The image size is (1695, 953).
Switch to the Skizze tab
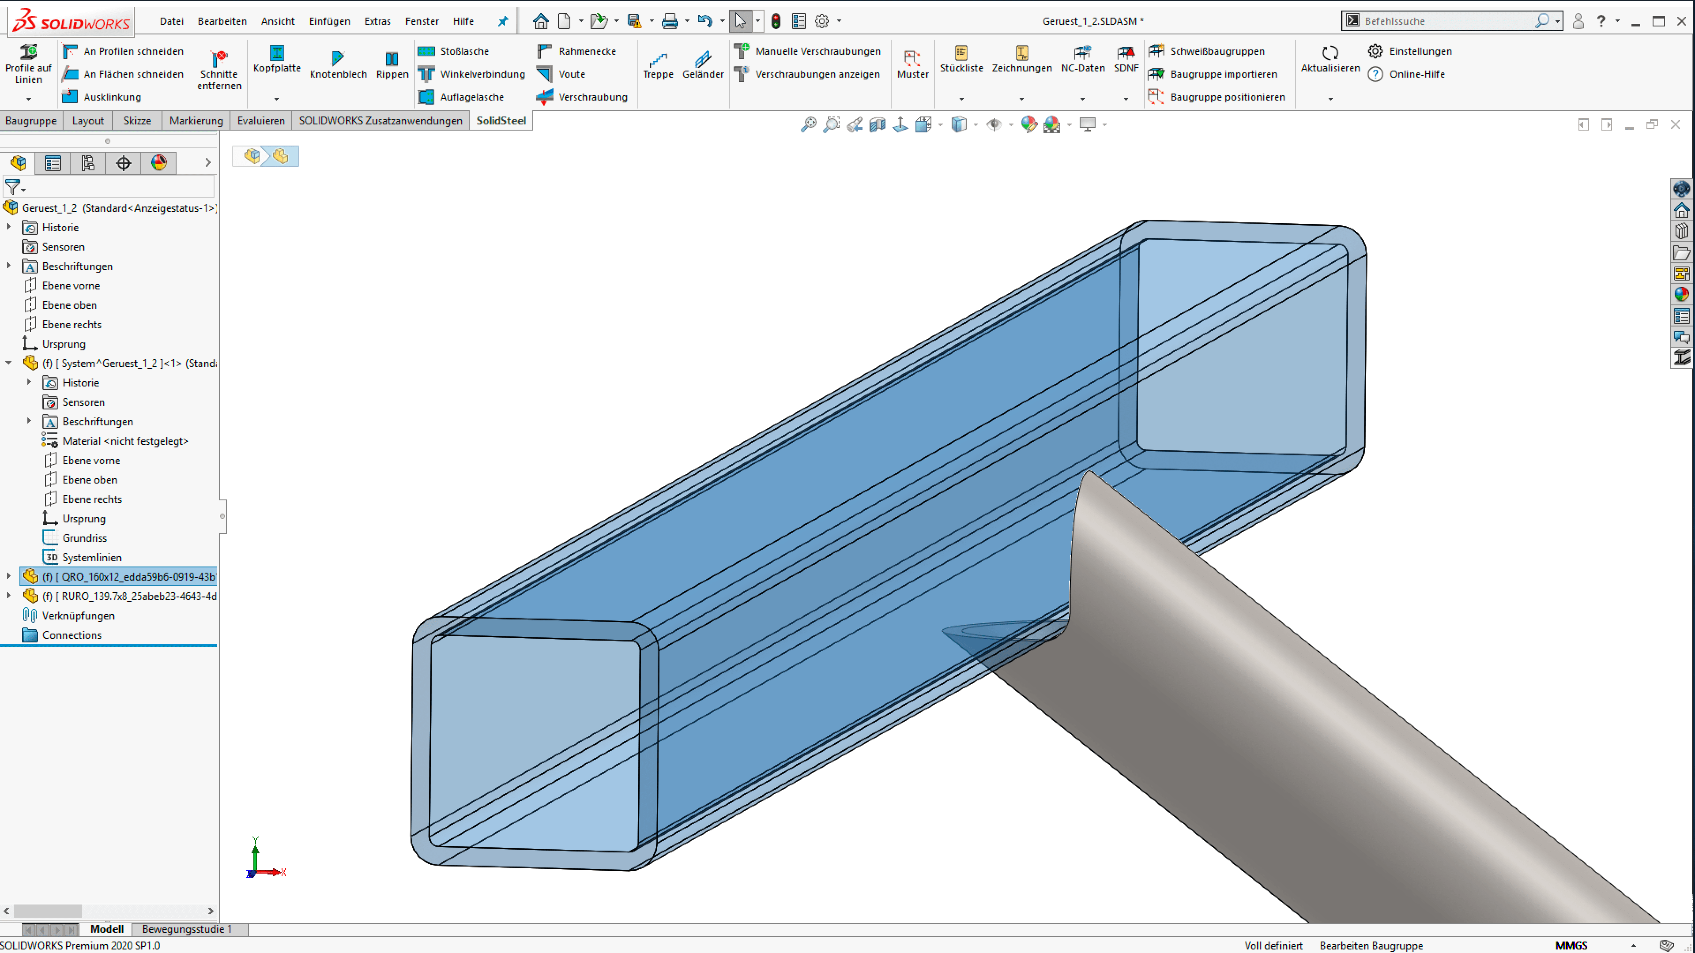[x=137, y=120]
